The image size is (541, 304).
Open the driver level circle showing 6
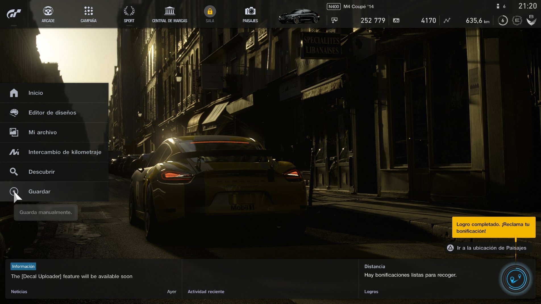(502, 20)
